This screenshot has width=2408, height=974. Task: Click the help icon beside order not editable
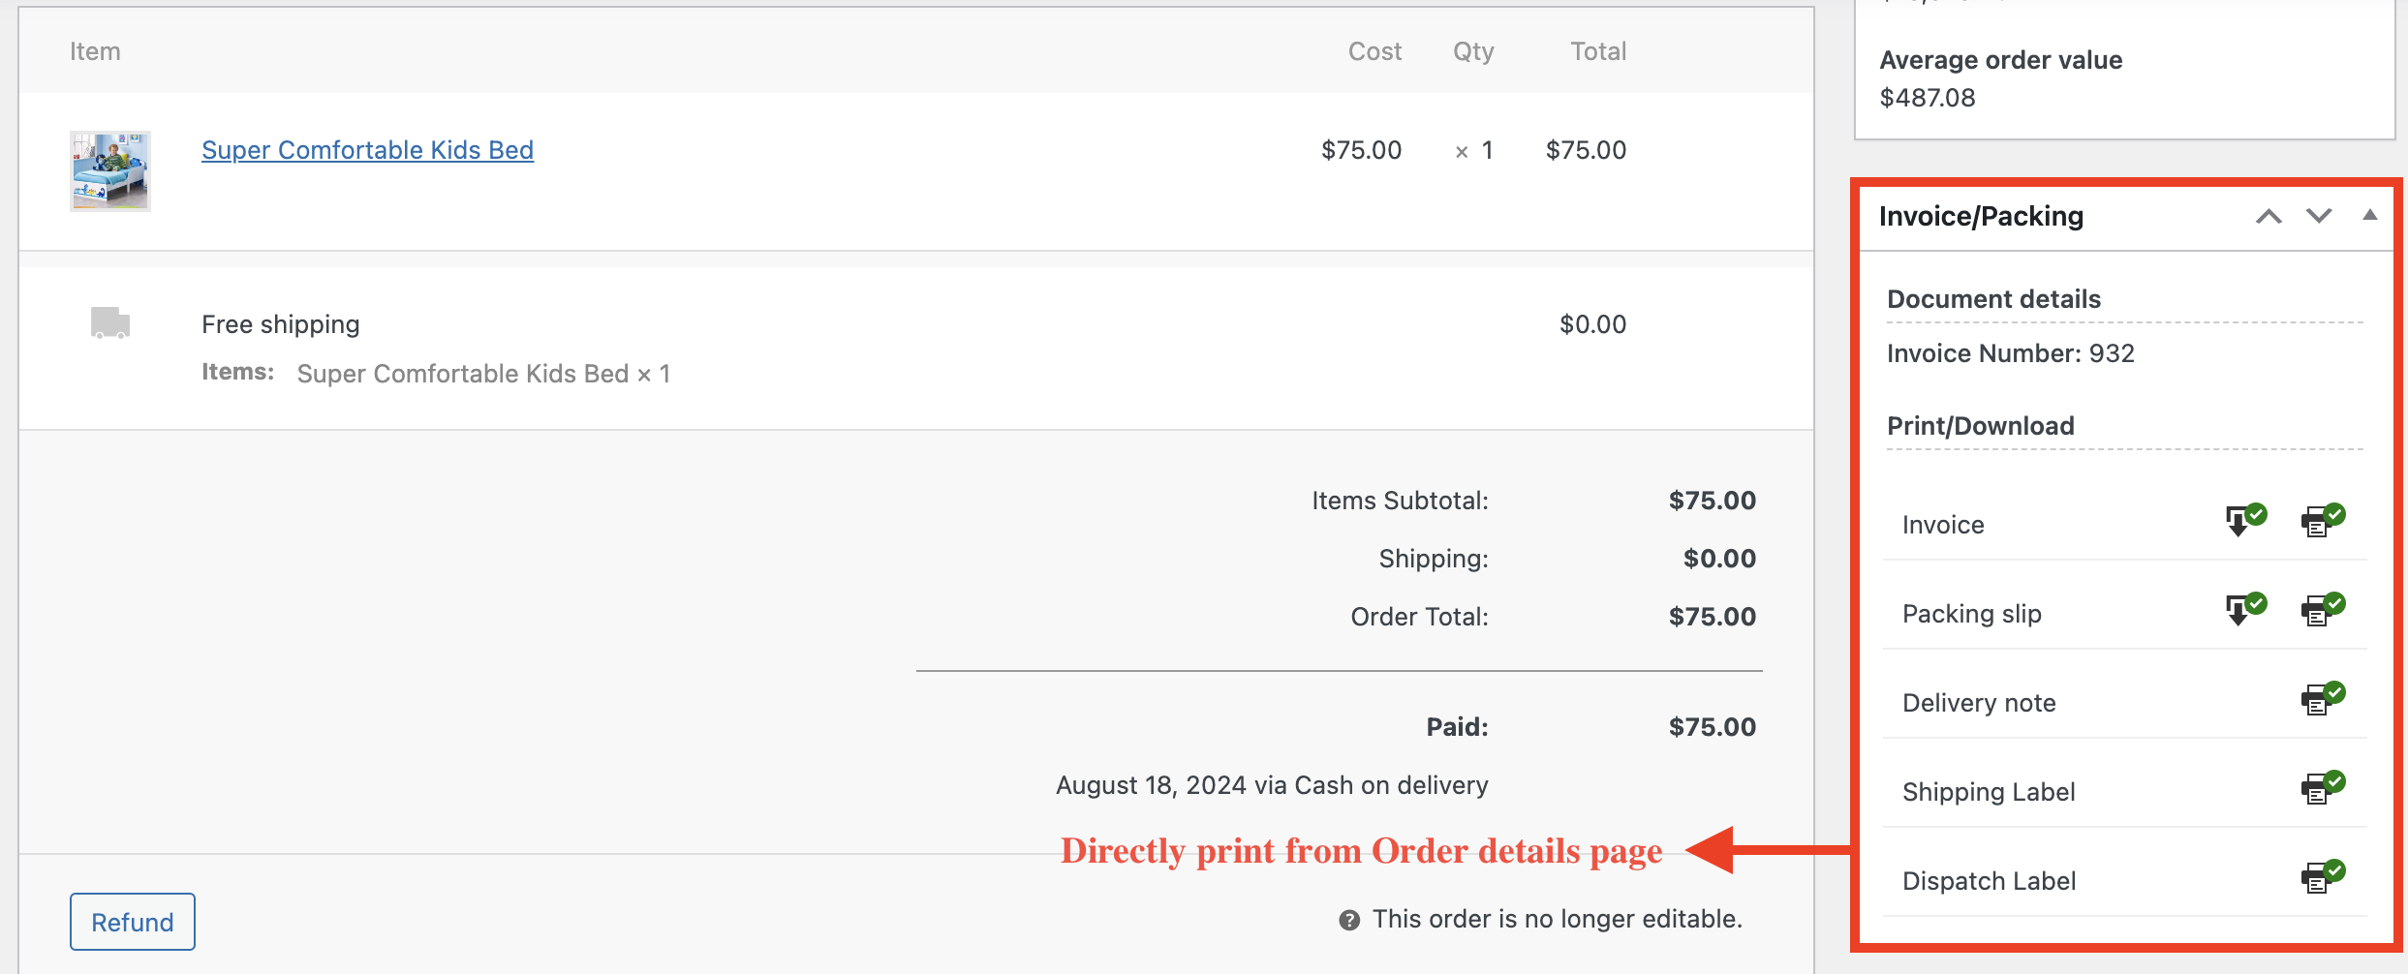(x=1349, y=920)
